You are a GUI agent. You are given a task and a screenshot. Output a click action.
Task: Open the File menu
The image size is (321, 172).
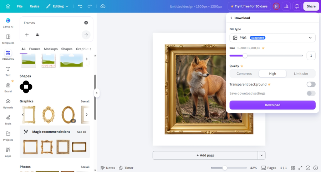[x=20, y=6]
